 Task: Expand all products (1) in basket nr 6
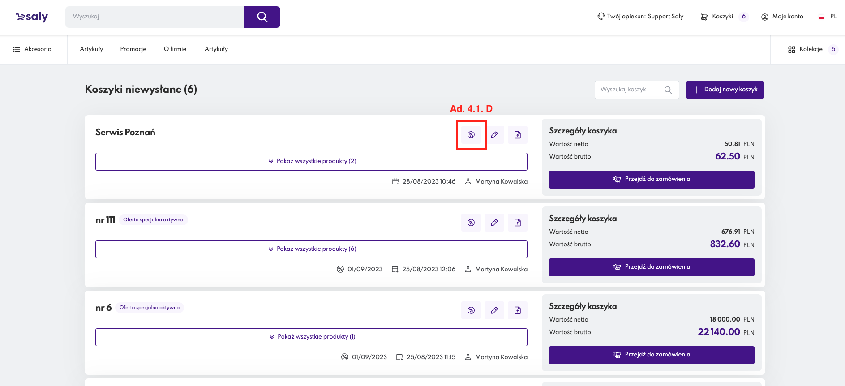click(x=311, y=337)
